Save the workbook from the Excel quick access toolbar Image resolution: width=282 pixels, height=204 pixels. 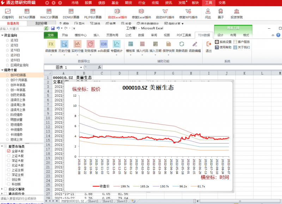[53, 28]
